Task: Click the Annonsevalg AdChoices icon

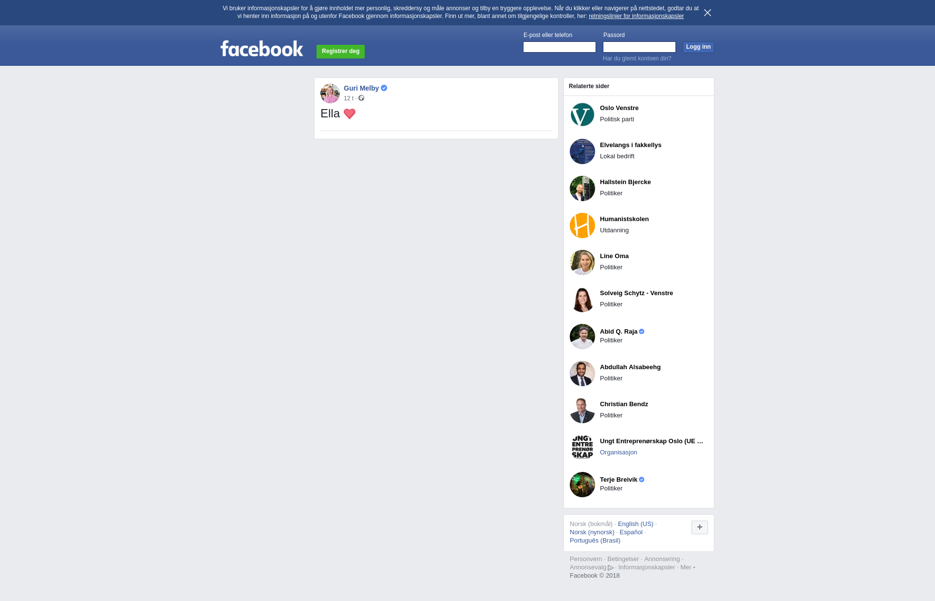Action: click(611, 568)
